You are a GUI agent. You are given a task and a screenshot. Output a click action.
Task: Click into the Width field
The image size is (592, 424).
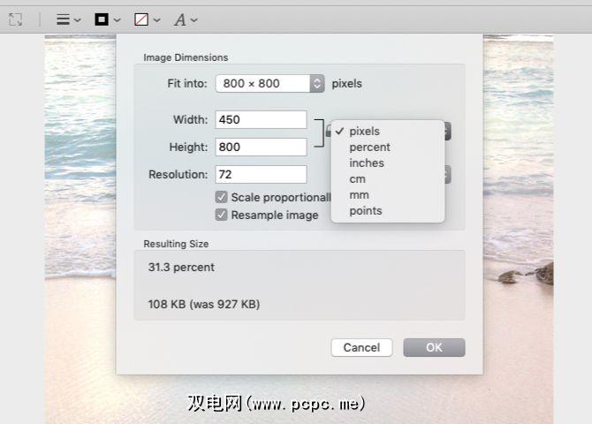260,119
